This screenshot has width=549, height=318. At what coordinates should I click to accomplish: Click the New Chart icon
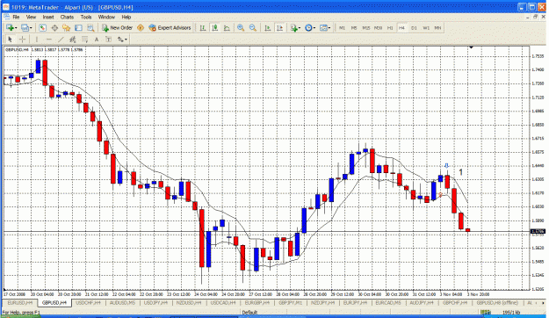point(10,27)
